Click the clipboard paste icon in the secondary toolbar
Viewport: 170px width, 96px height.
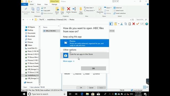(x=130, y=24)
